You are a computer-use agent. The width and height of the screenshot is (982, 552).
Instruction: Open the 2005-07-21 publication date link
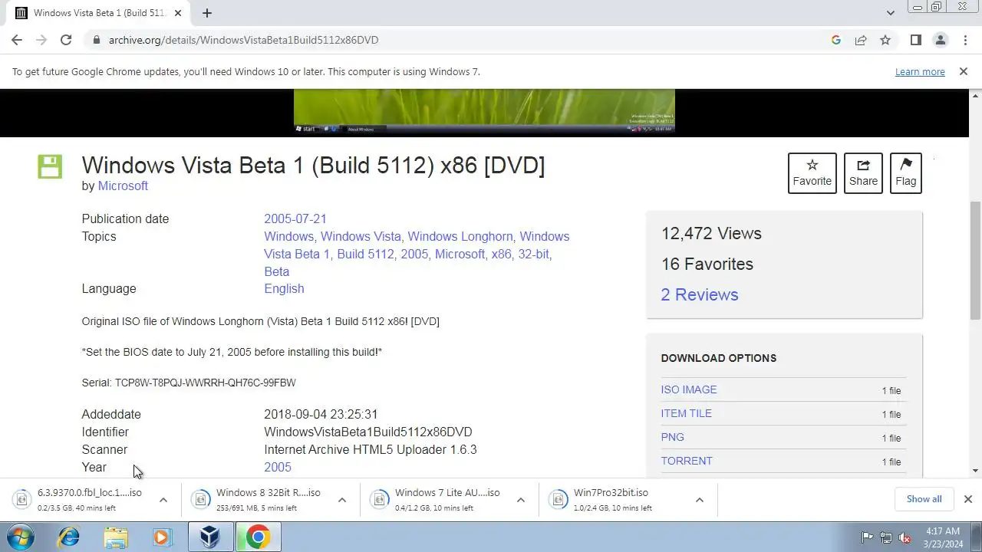point(295,219)
